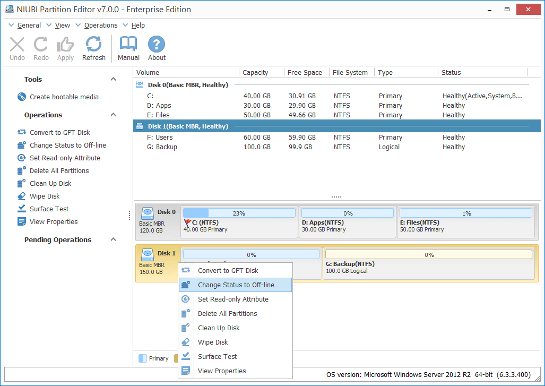Click the NIUBI app icon in title bar
Viewport: 545px width, 386px height.
(x=10, y=9)
